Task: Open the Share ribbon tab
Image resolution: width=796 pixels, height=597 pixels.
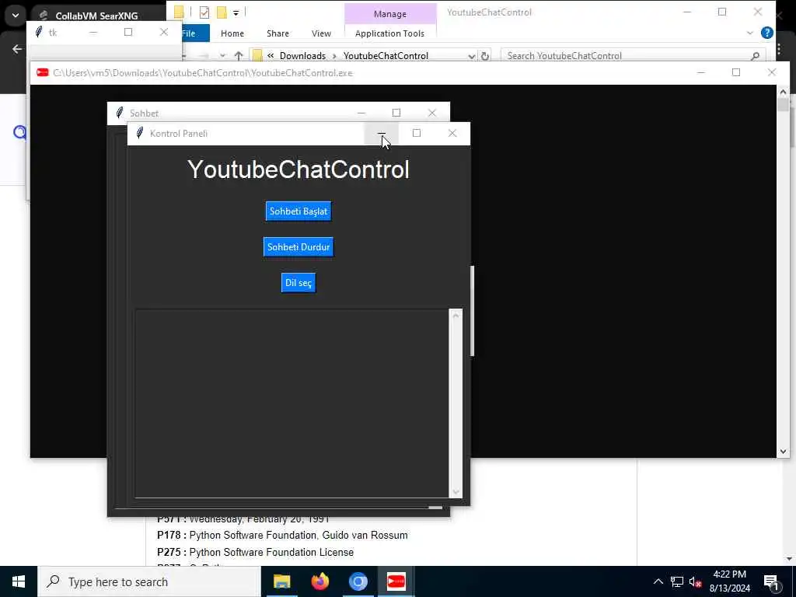Action: click(278, 33)
